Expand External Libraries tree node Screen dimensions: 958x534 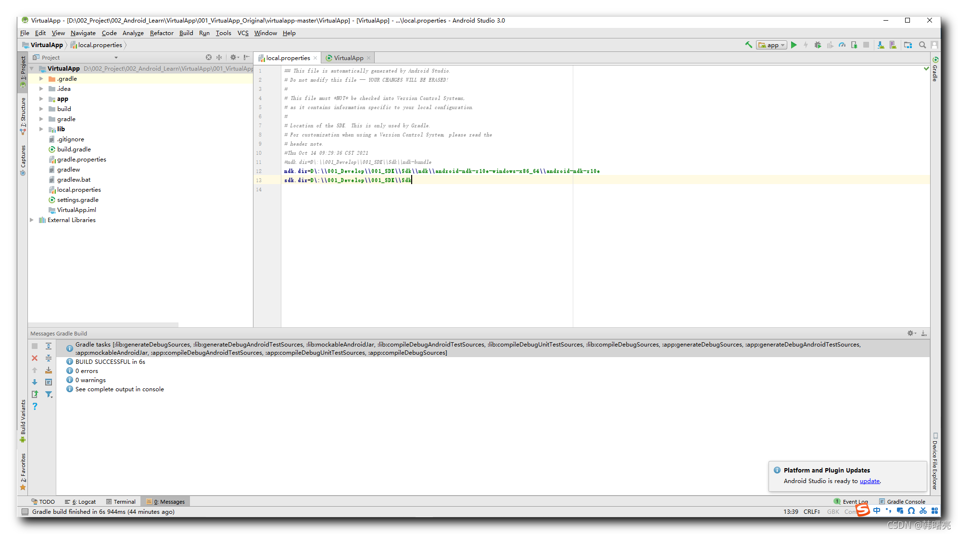tap(32, 220)
